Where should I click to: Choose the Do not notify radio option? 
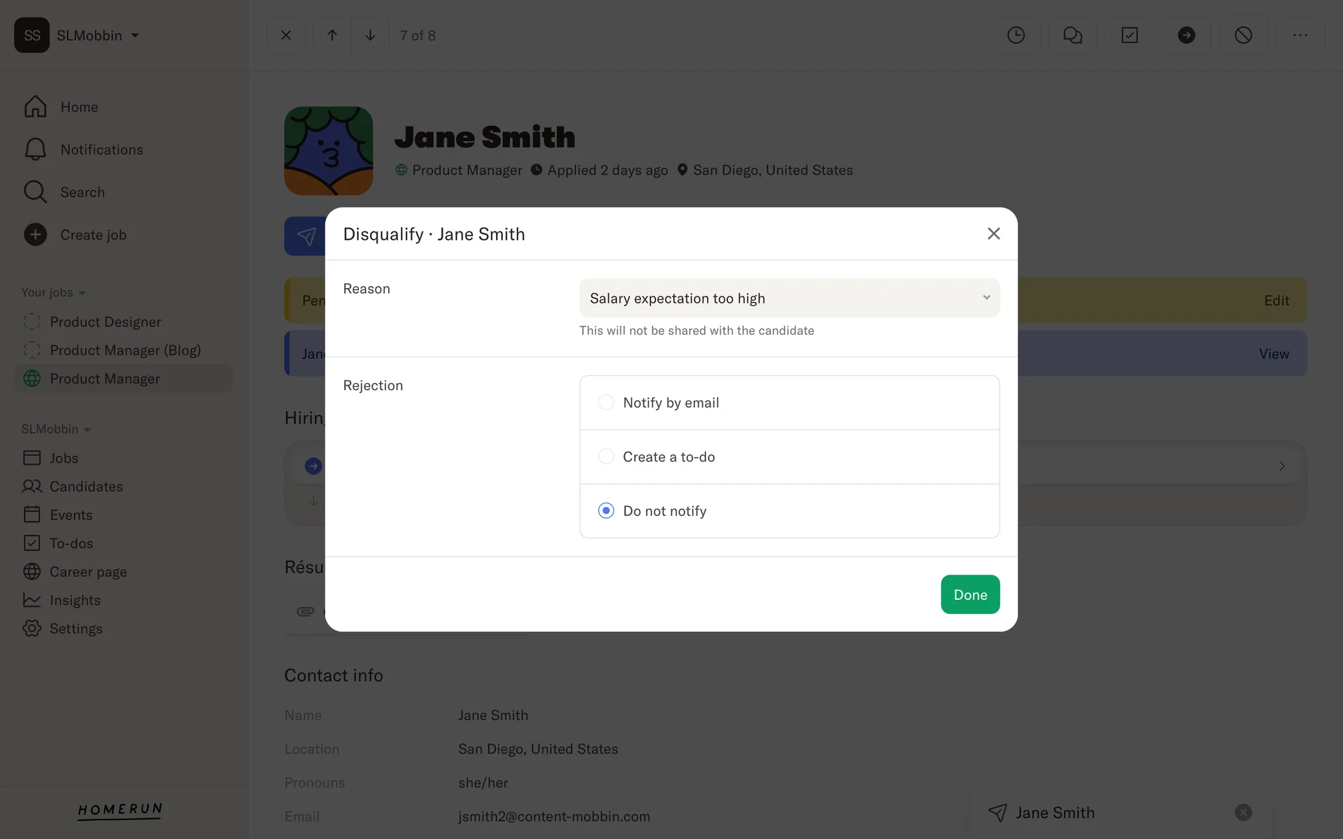tap(606, 511)
